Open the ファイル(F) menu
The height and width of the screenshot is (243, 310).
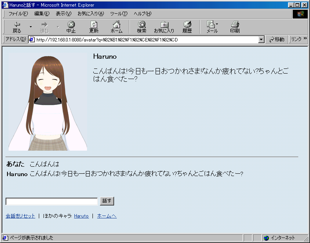coord(18,14)
